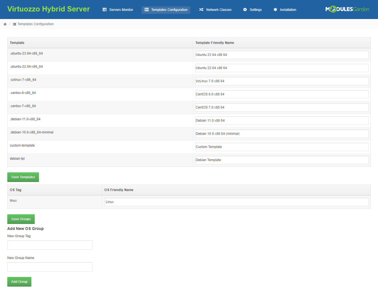Open Settings via the gear icon

[x=245, y=10]
